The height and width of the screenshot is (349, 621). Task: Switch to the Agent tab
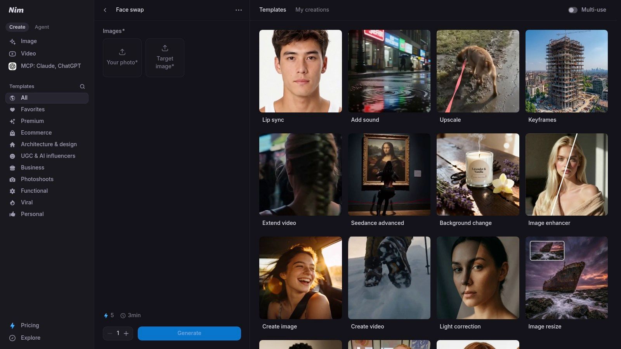click(x=42, y=27)
